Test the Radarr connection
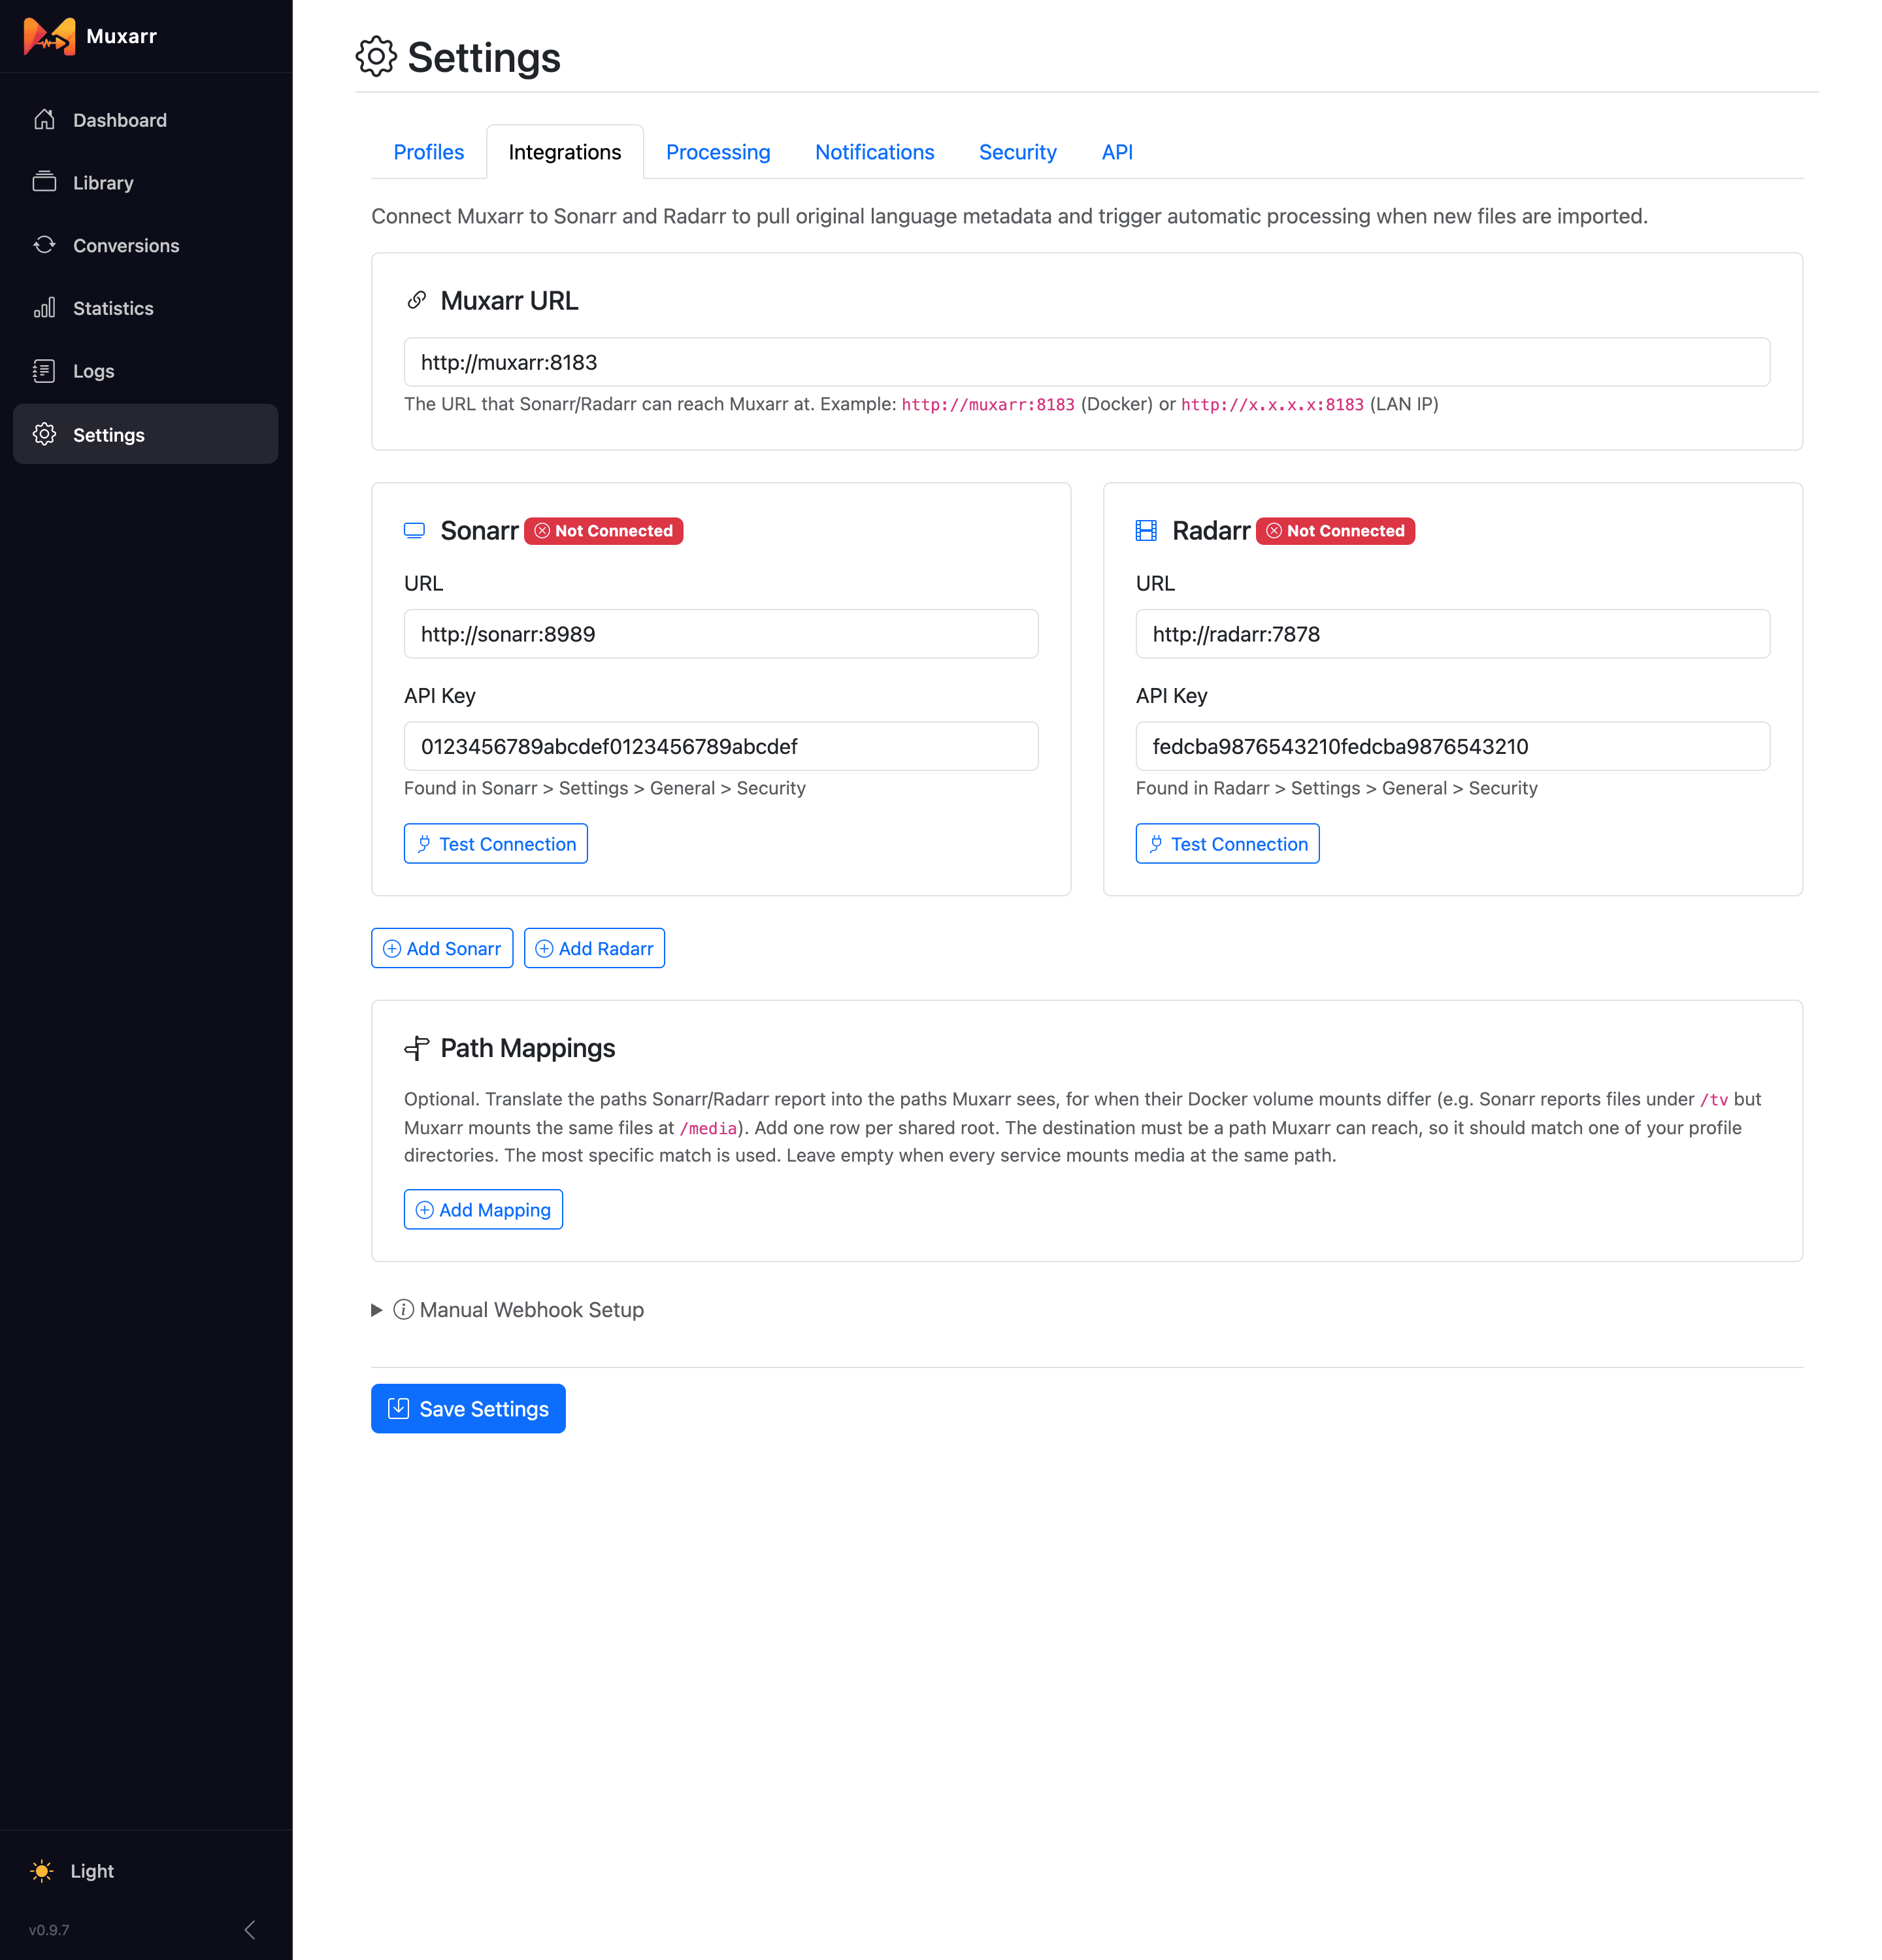Screen dimensions: 1882x1960 click(1227, 844)
